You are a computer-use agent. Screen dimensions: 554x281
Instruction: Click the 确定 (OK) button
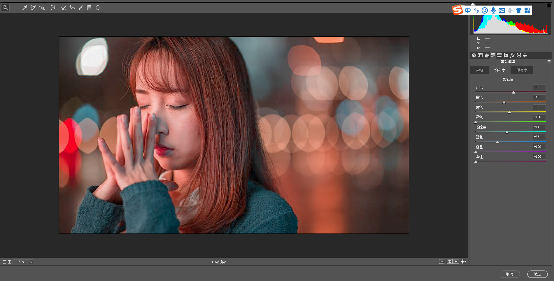coord(537,274)
